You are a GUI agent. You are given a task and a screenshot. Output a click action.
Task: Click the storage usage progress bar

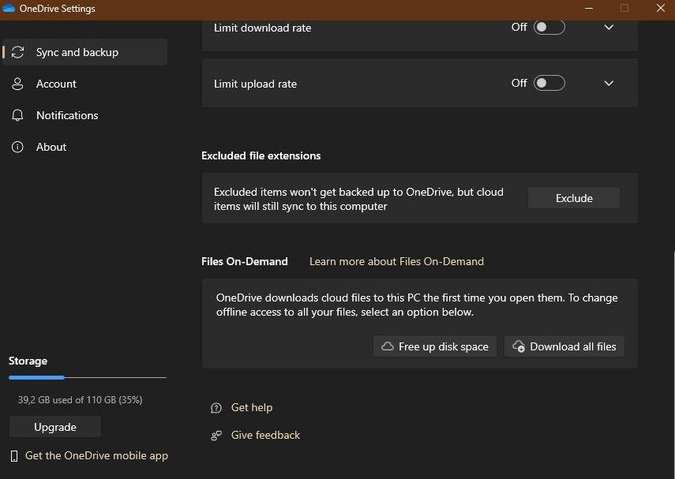click(x=87, y=378)
